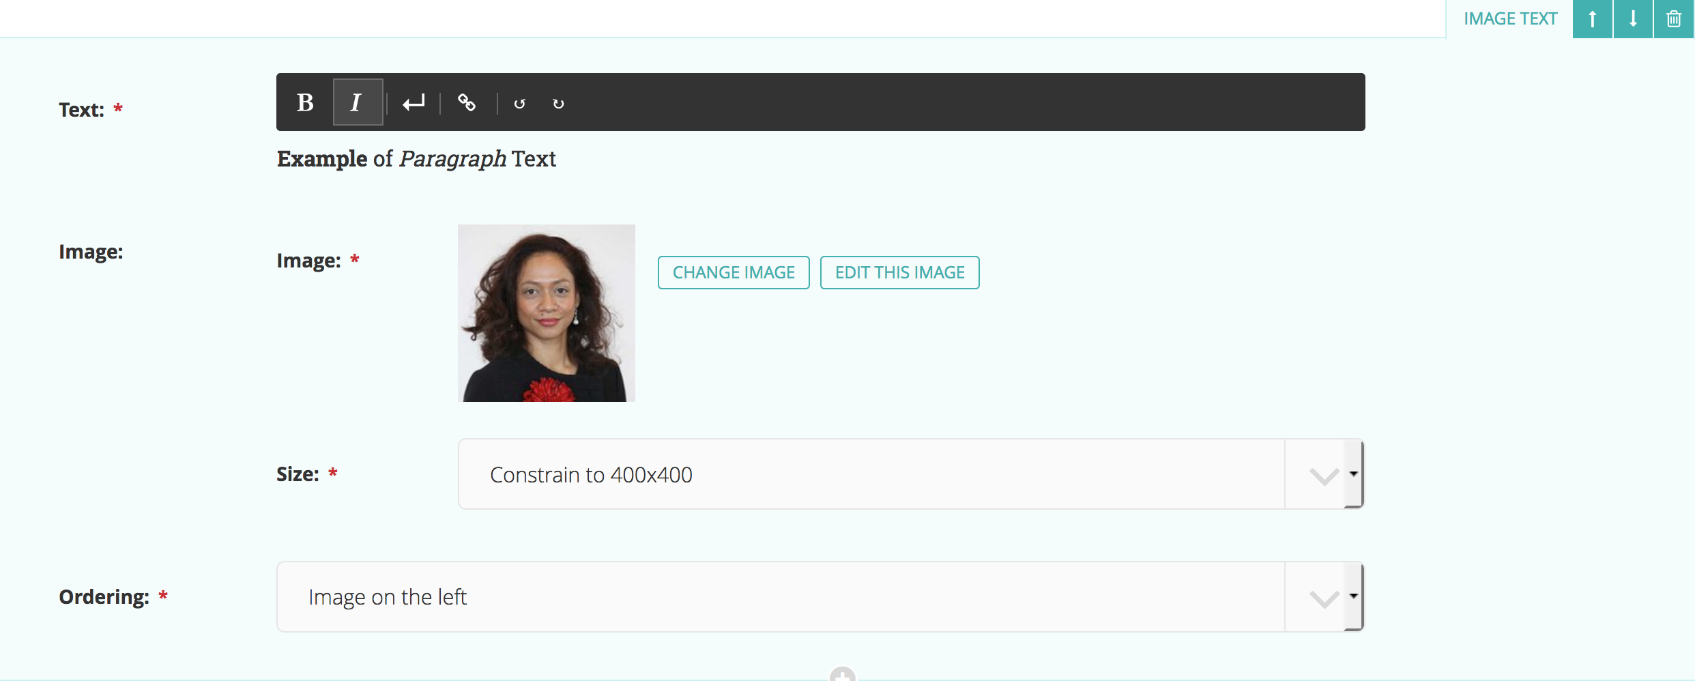Click into the 'Example of Paragraph Text' editor
Screen dimensions: 1695x681
[820, 159]
